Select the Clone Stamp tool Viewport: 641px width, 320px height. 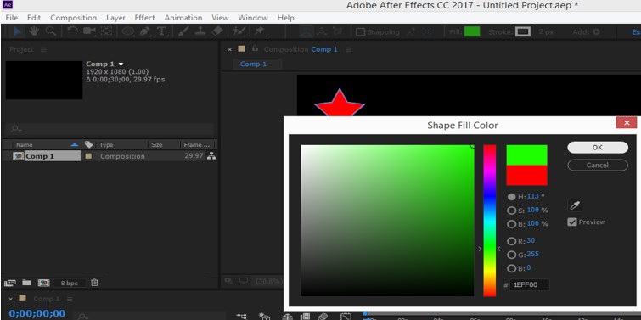click(x=200, y=31)
